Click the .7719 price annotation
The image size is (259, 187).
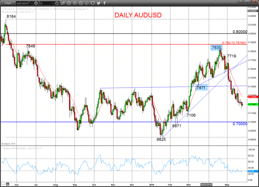click(x=231, y=56)
